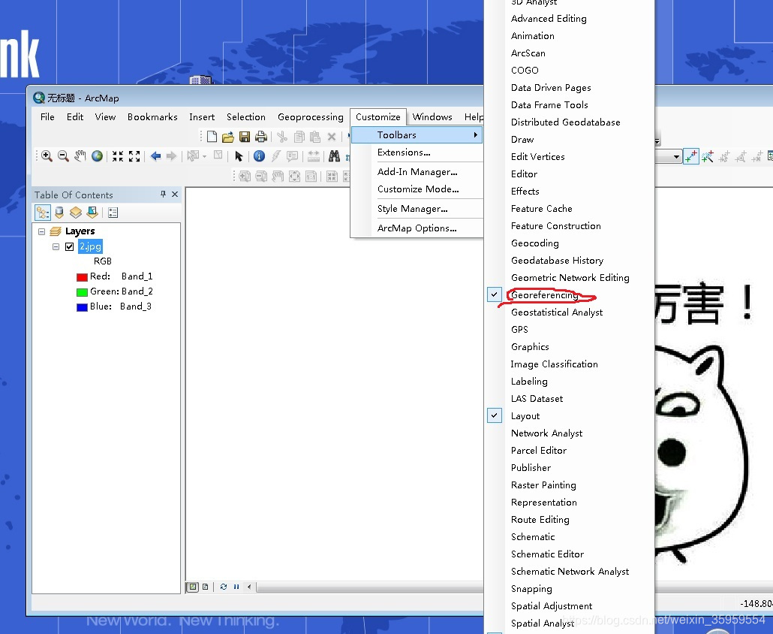Switch to Layout View at bottom
Image resolution: width=773 pixels, height=634 pixels.
tap(205, 587)
